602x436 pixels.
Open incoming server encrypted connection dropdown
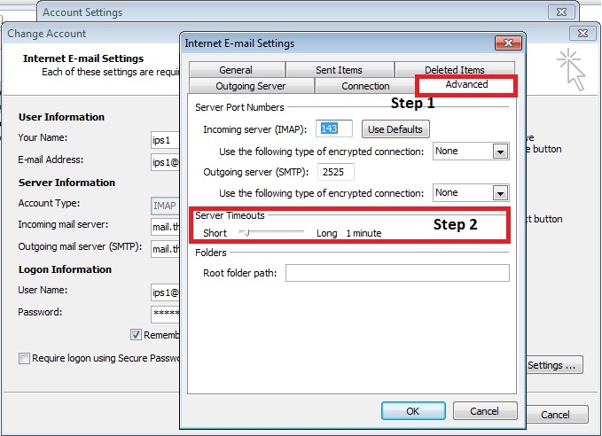tap(500, 152)
